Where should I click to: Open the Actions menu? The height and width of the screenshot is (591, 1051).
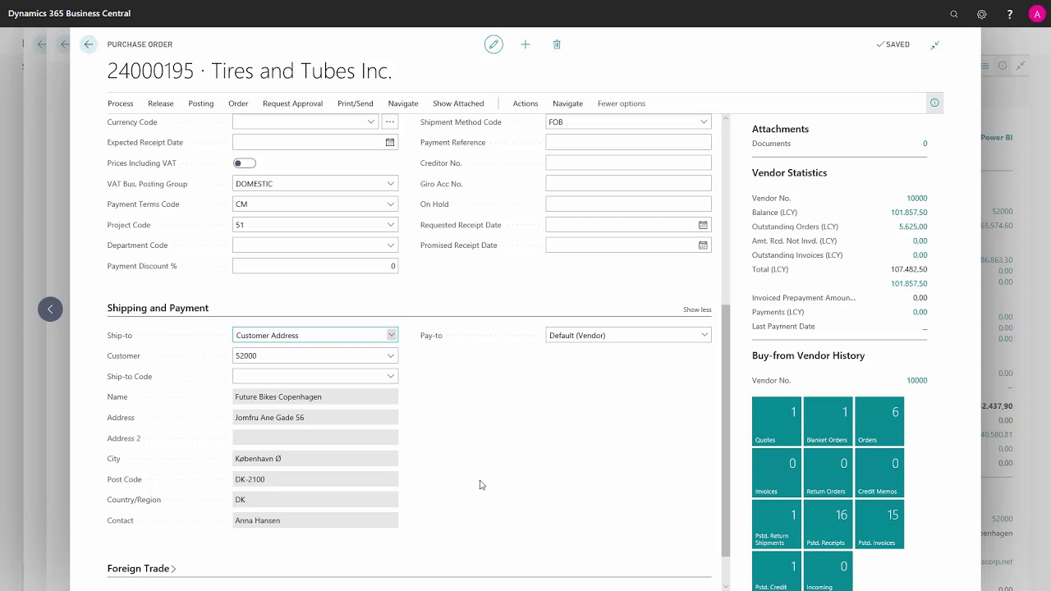(x=525, y=103)
